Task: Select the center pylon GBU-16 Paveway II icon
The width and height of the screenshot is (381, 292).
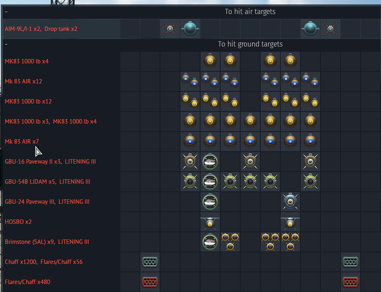Action: pos(250,162)
